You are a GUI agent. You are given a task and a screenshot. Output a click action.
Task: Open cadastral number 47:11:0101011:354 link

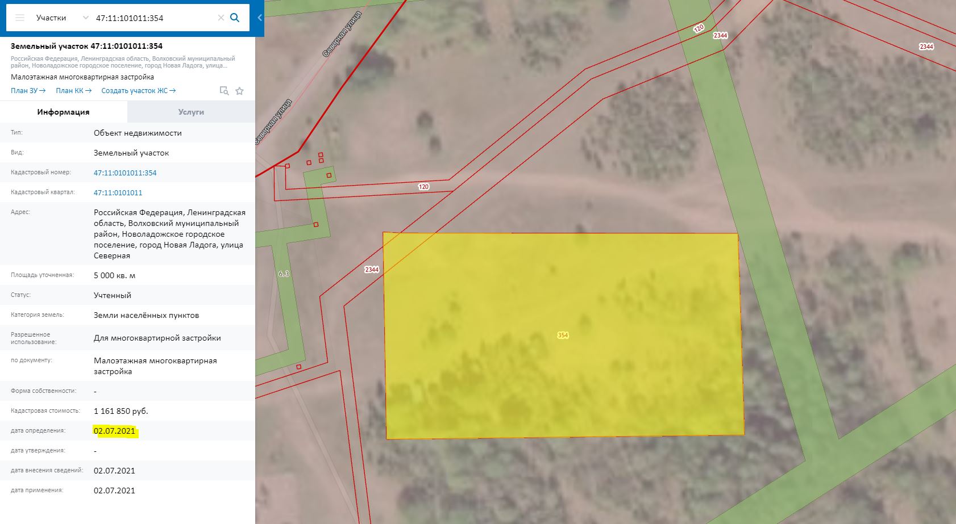[125, 173]
